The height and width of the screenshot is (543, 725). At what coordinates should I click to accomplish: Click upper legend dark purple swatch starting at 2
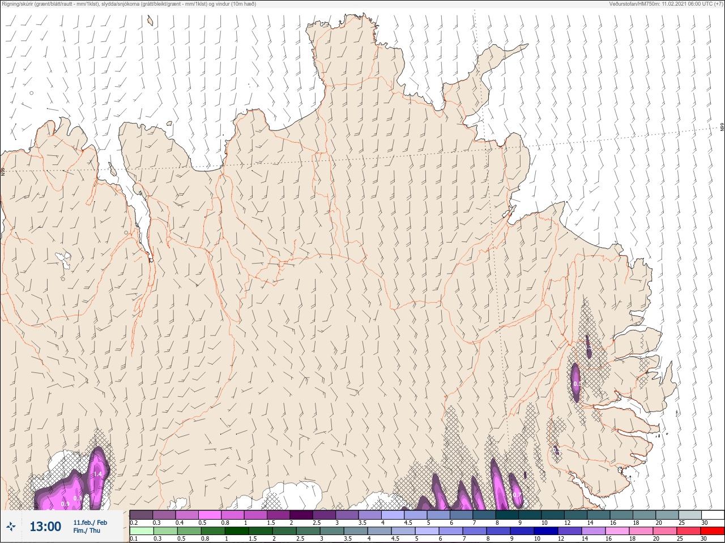tap(301, 515)
